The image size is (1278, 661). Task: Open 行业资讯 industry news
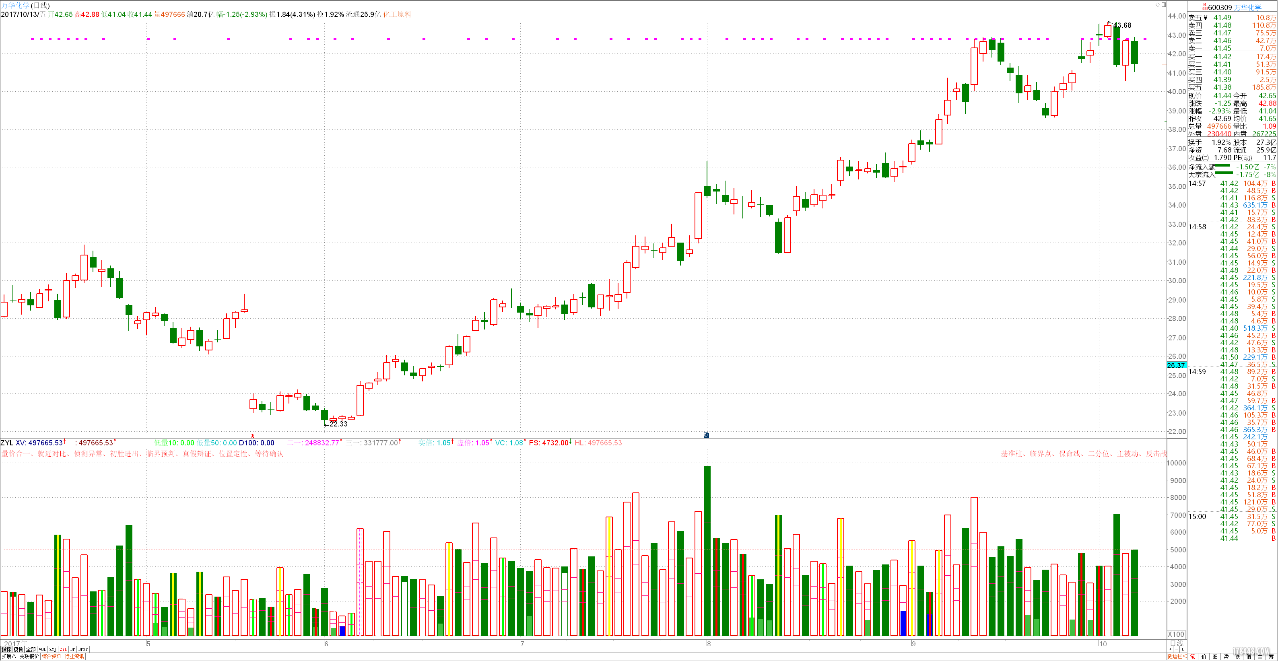[74, 656]
